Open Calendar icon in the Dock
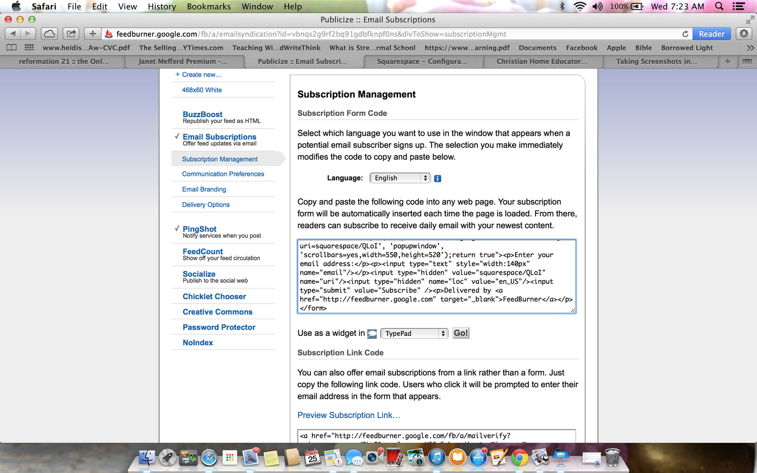Viewport: 757px width, 473px height. 312,458
